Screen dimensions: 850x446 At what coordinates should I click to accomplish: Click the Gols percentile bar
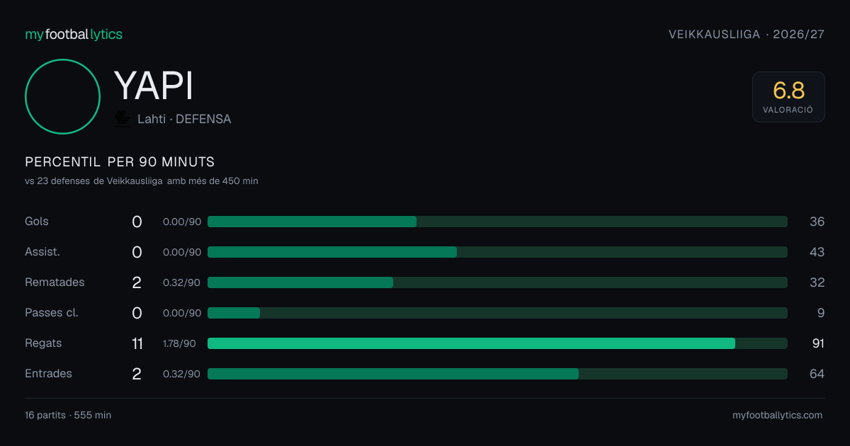[497, 222]
